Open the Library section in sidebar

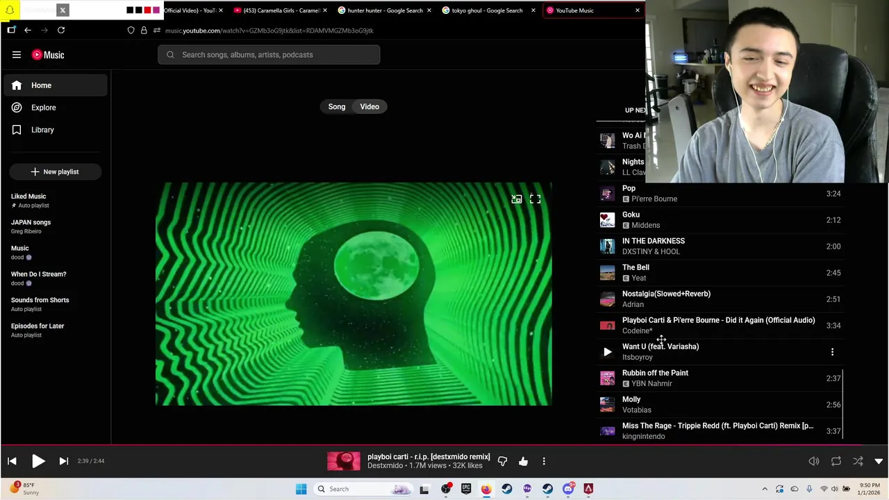click(56, 130)
